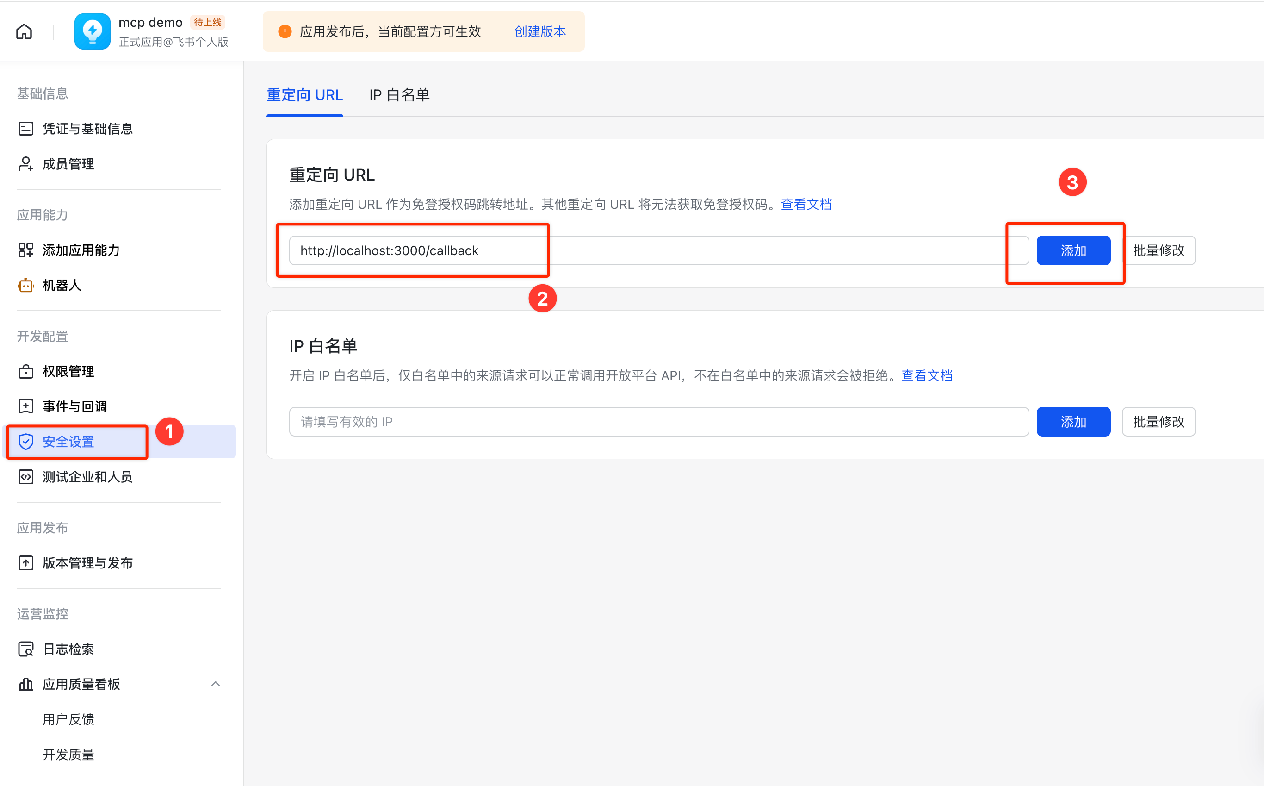Click 创建版本 link in banner
This screenshot has width=1264, height=786.
click(540, 32)
